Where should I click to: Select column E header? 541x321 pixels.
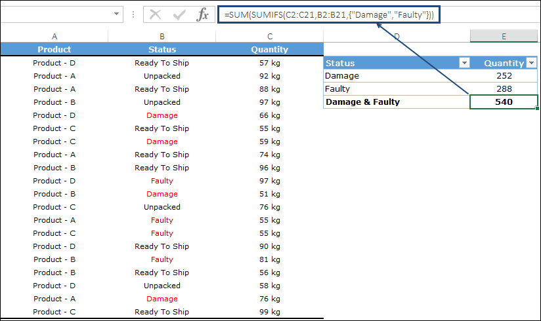click(504, 36)
